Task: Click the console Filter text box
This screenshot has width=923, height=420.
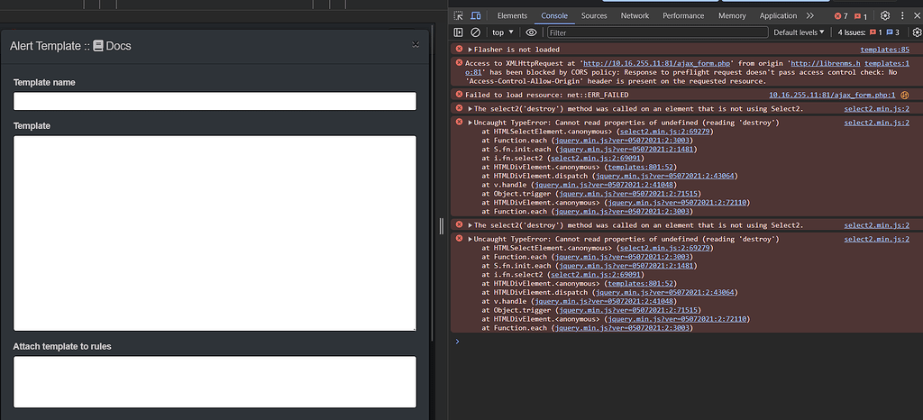Action: tap(657, 32)
